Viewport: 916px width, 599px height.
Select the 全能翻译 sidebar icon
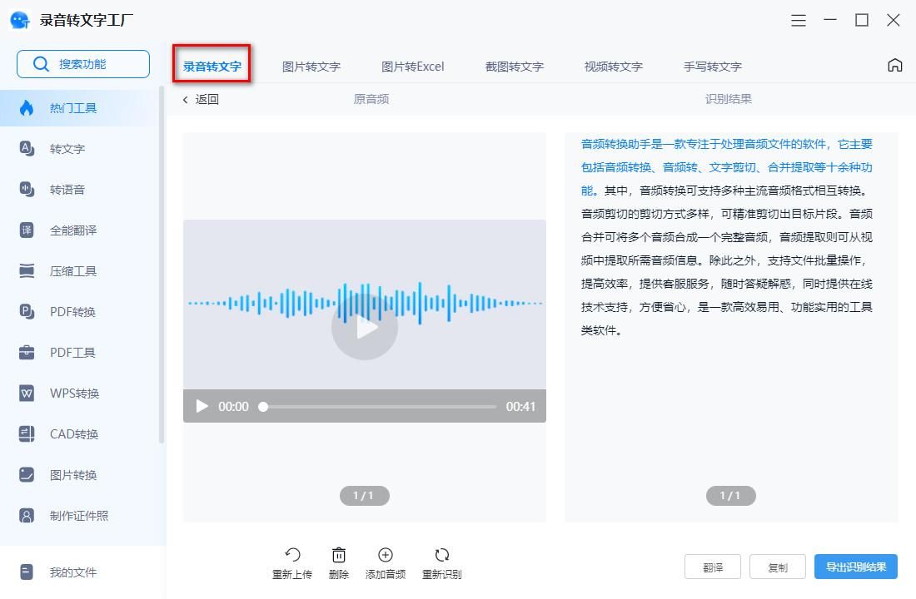click(27, 230)
